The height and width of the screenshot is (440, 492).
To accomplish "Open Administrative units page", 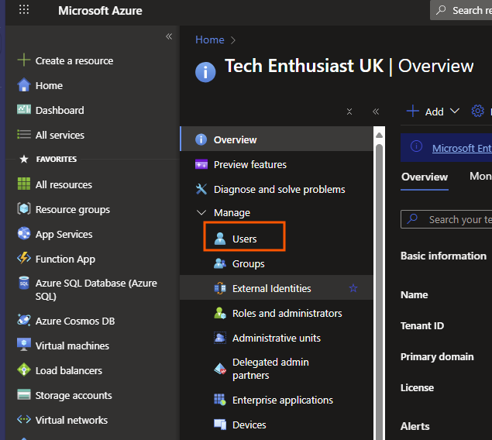I will 277,338.
